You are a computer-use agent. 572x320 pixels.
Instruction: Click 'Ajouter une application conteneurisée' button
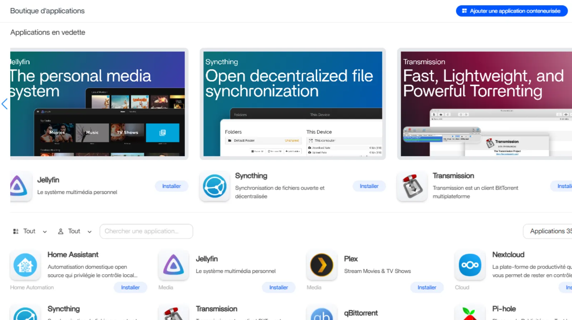[x=512, y=11]
